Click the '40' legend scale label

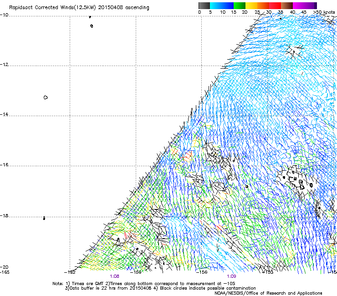(x=292, y=12)
